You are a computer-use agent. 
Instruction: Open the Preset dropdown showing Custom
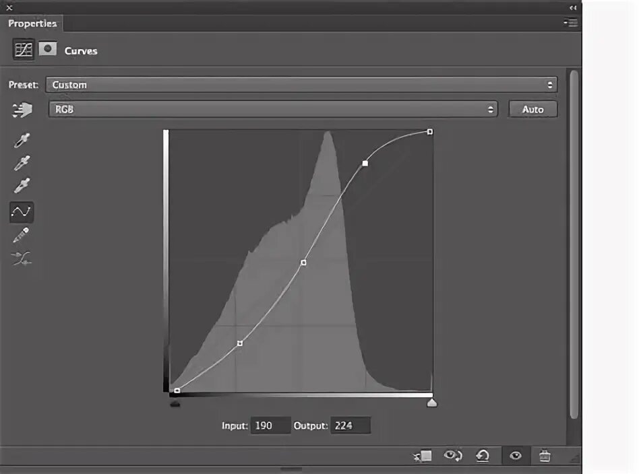pos(301,85)
